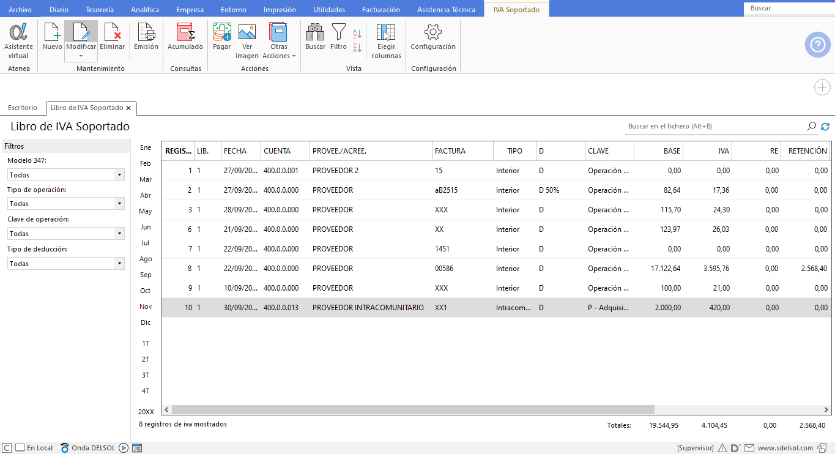835x454 pixels.
Task: Play Onda DELSOL with play button
Action: click(x=124, y=448)
